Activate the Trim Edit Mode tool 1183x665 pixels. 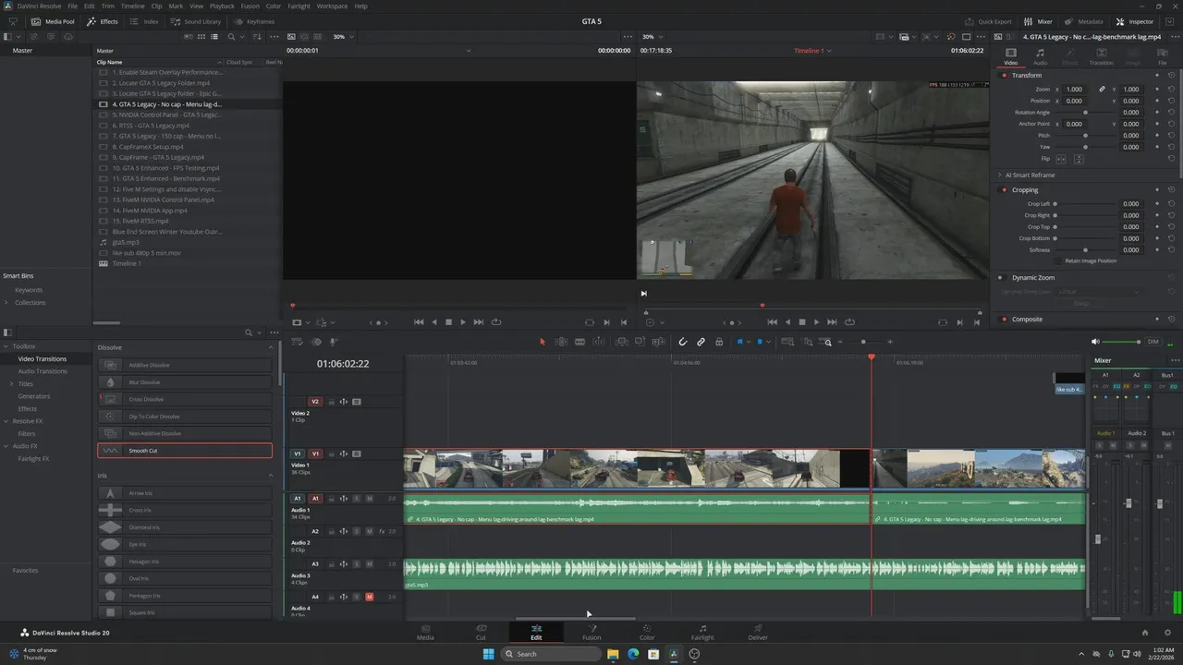pyautogui.click(x=561, y=342)
